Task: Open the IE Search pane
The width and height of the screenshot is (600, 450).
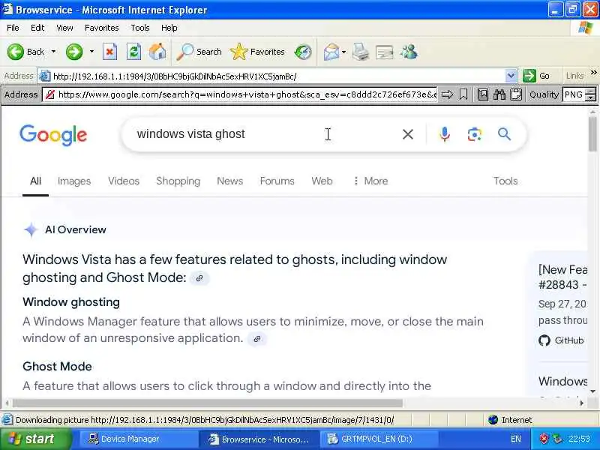Action: point(199,52)
